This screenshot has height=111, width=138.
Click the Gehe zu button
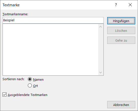121,40
